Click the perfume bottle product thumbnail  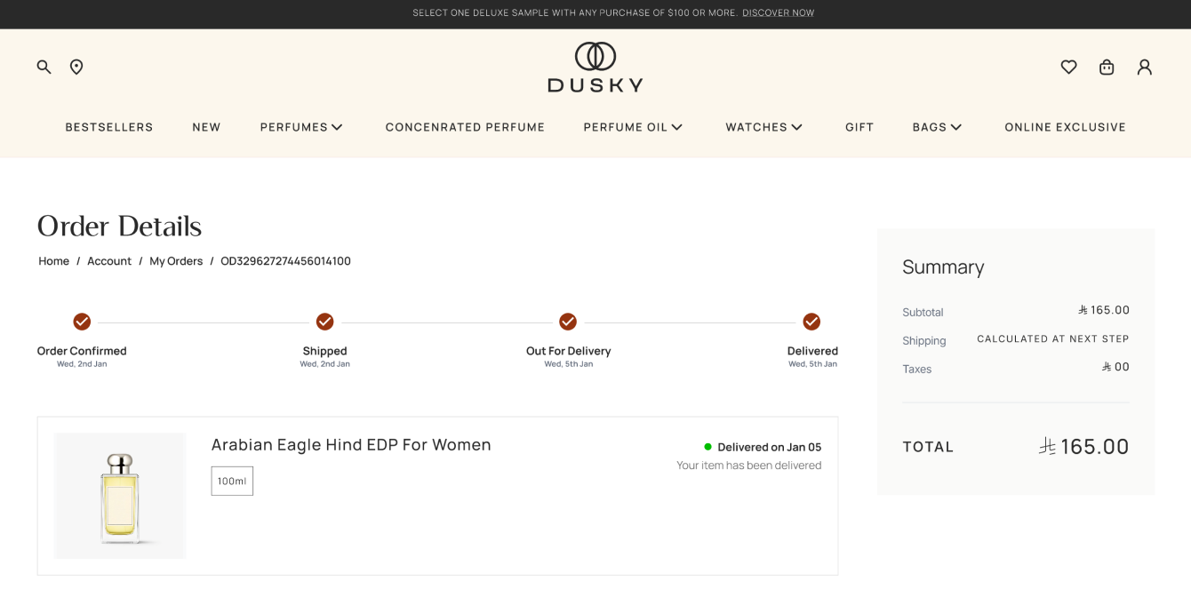[120, 496]
